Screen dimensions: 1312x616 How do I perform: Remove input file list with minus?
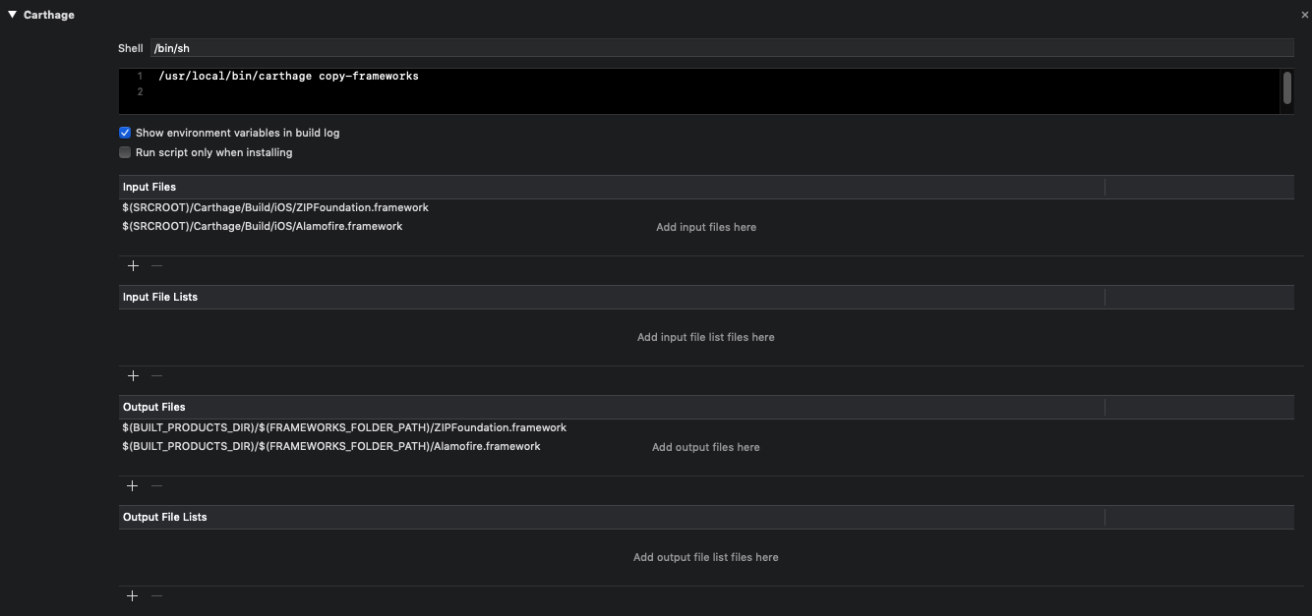[x=156, y=375]
